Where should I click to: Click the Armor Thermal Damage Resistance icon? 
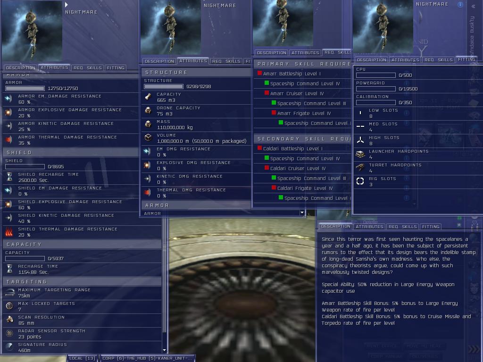tap(8, 140)
